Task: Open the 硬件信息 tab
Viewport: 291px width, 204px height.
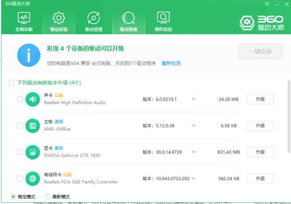Action: tap(164, 22)
